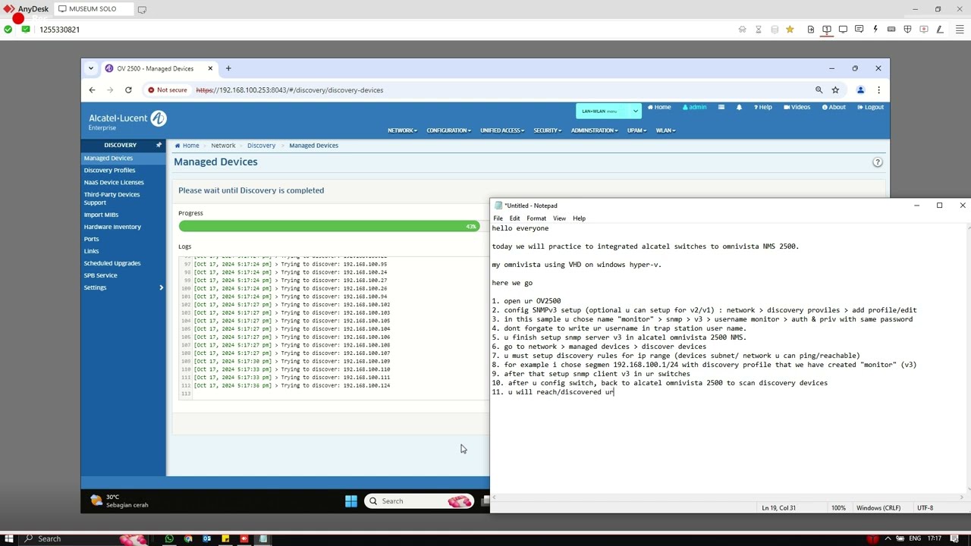The height and width of the screenshot is (546, 971).
Task: Open the AnyDesk chat icon
Action: [859, 30]
